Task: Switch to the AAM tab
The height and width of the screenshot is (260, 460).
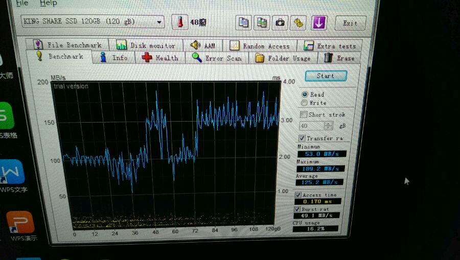Action: click(203, 45)
